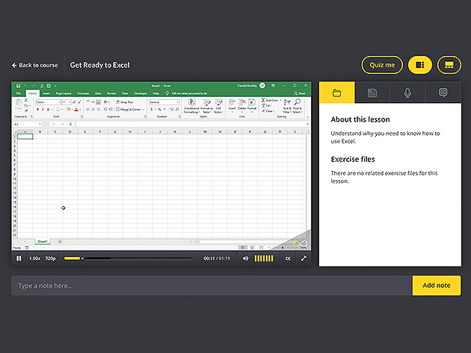The height and width of the screenshot is (353, 471).
Task: Open Conditional Formatting
Action: tap(191, 106)
